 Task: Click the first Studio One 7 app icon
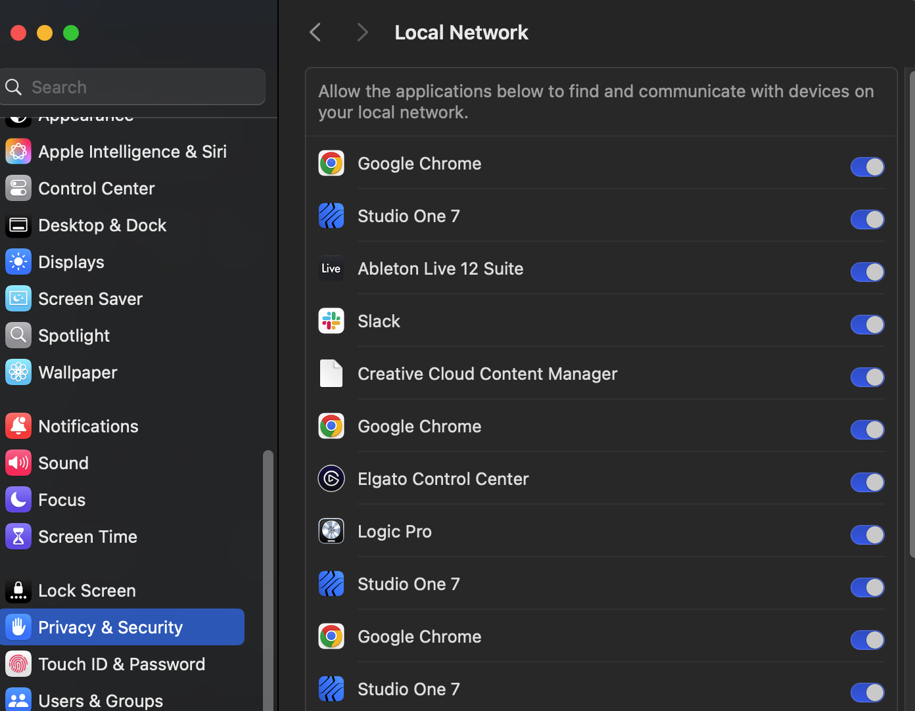pyautogui.click(x=331, y=216)
